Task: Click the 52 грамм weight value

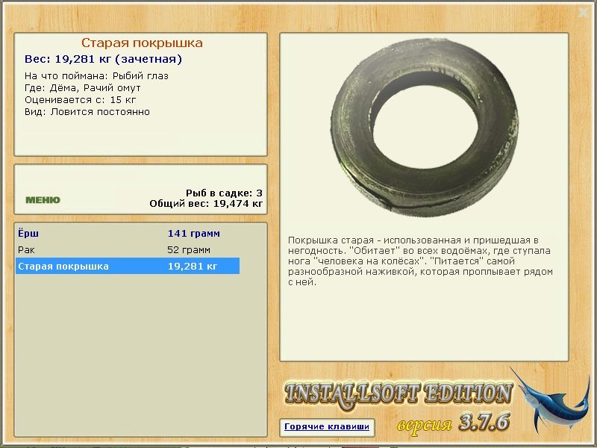Action: point(189,250)
